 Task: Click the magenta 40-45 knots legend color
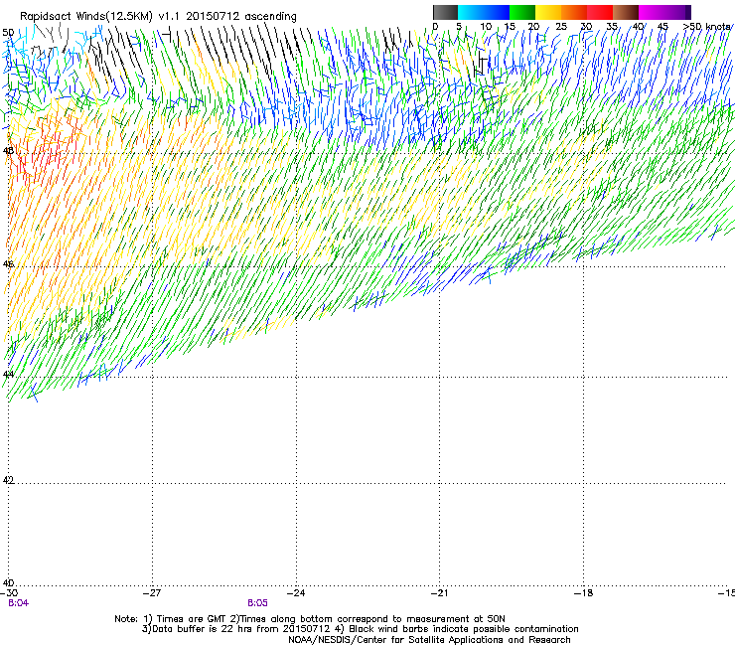(x=652, y=12)
